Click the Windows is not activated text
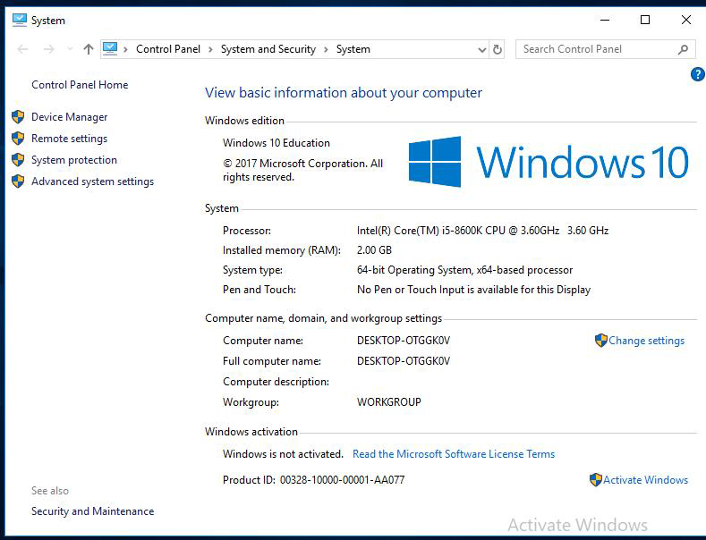The width and height of the screenshot is (706, 540). point(284,454)
